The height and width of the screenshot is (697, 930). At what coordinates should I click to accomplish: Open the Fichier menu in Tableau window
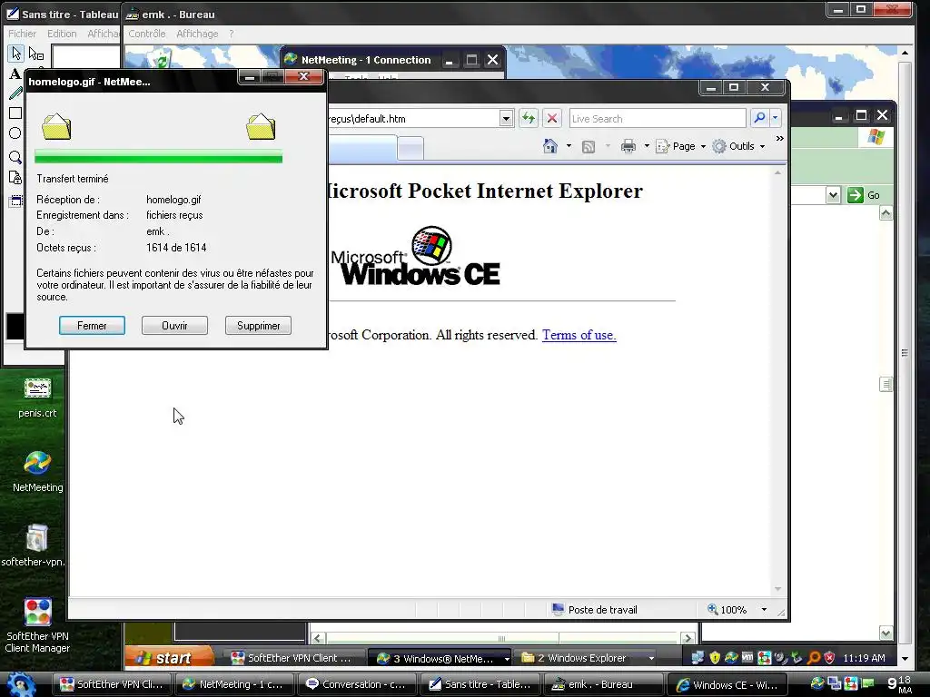22,34
